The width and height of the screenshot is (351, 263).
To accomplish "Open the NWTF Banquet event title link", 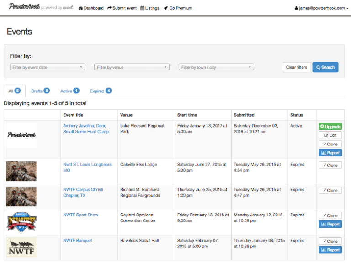I will 78,240.
